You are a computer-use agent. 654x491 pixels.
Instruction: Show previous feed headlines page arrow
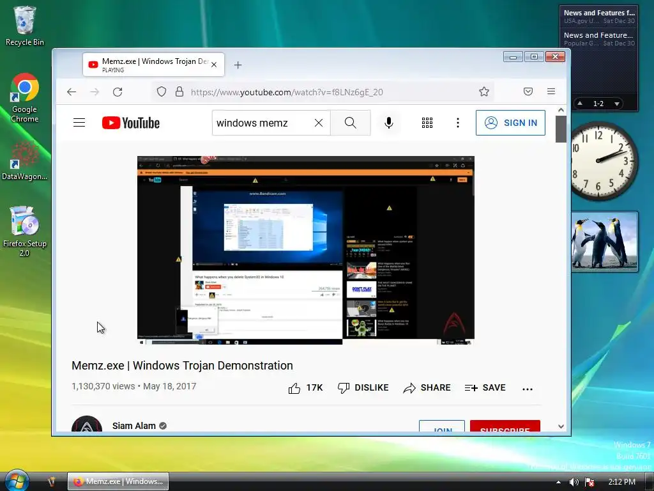coord(580,103)
